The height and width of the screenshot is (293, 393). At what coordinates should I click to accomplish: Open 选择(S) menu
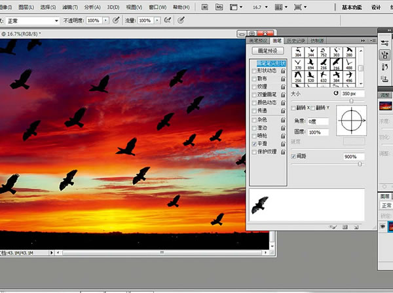click(48, 7)
